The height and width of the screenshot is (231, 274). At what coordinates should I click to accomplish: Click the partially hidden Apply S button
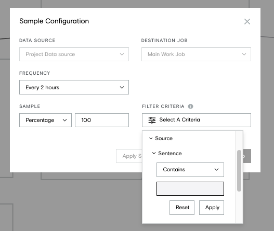click(x=129, y=156)
